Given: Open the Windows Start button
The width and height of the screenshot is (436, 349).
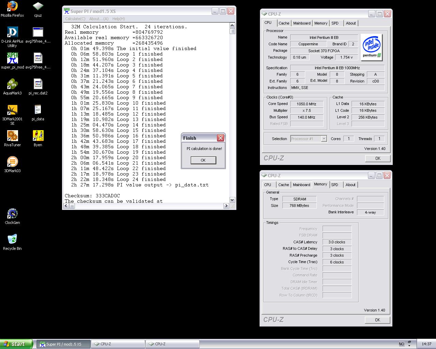Looking at the screenshot, I should pyautogui.click(x=16, y=344).
